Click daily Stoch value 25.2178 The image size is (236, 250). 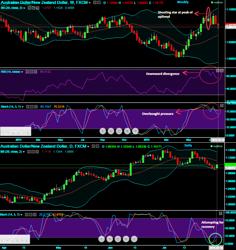pyautogui.click(x=45, y=215)
